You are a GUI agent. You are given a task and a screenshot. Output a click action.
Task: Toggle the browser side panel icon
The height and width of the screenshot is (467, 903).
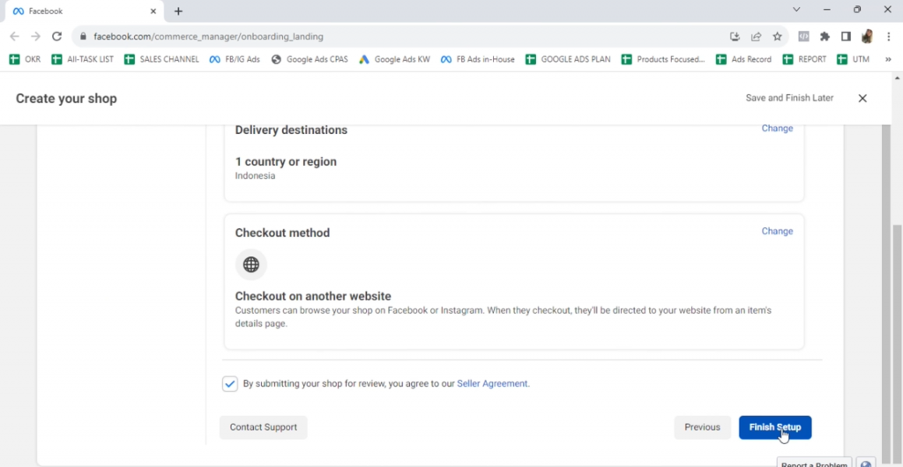pyautogui.click(x=846, y=36)
